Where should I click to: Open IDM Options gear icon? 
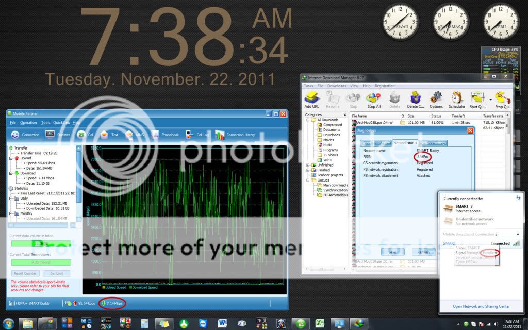tap(436, 97)
